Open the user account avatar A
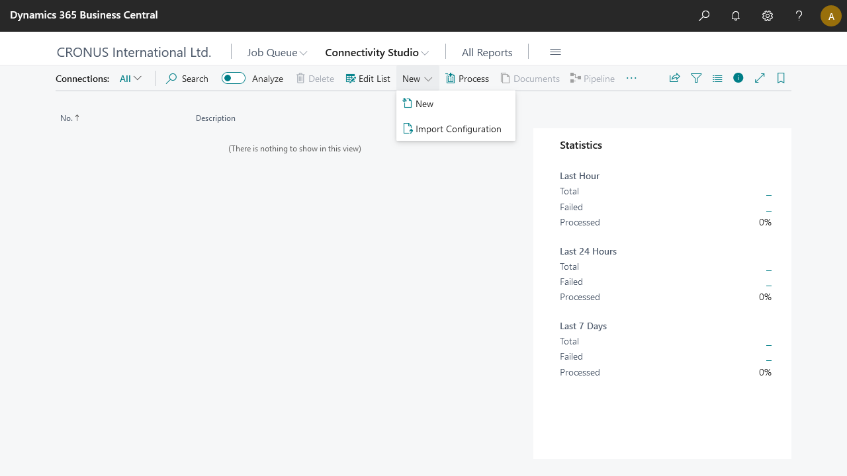Viewport: 847px width, 476px height. (831, 16)
